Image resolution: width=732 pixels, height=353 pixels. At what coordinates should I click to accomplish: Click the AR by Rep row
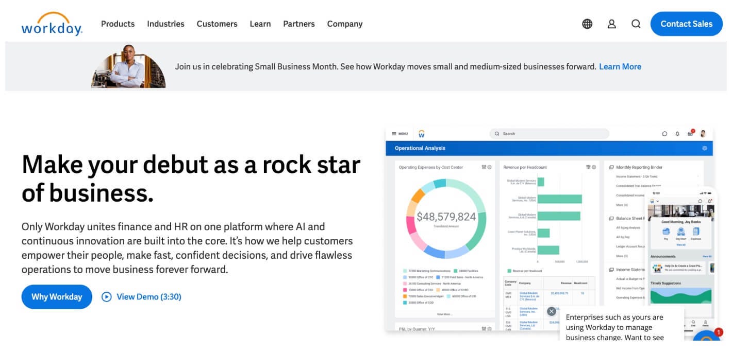[x=623, y=237]
